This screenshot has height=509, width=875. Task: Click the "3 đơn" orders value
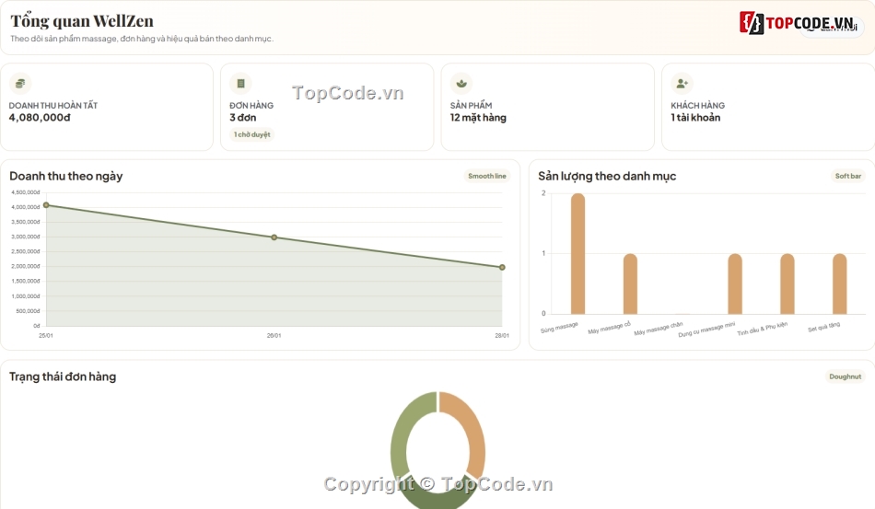(243, 118)
